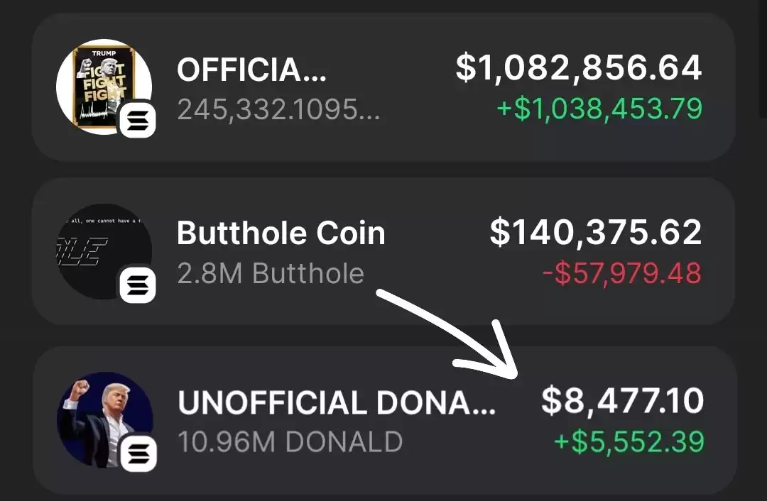Click the $8,477.10 balance value
The width and height of the screenshot is (767, 501).
tap(622, 401)
